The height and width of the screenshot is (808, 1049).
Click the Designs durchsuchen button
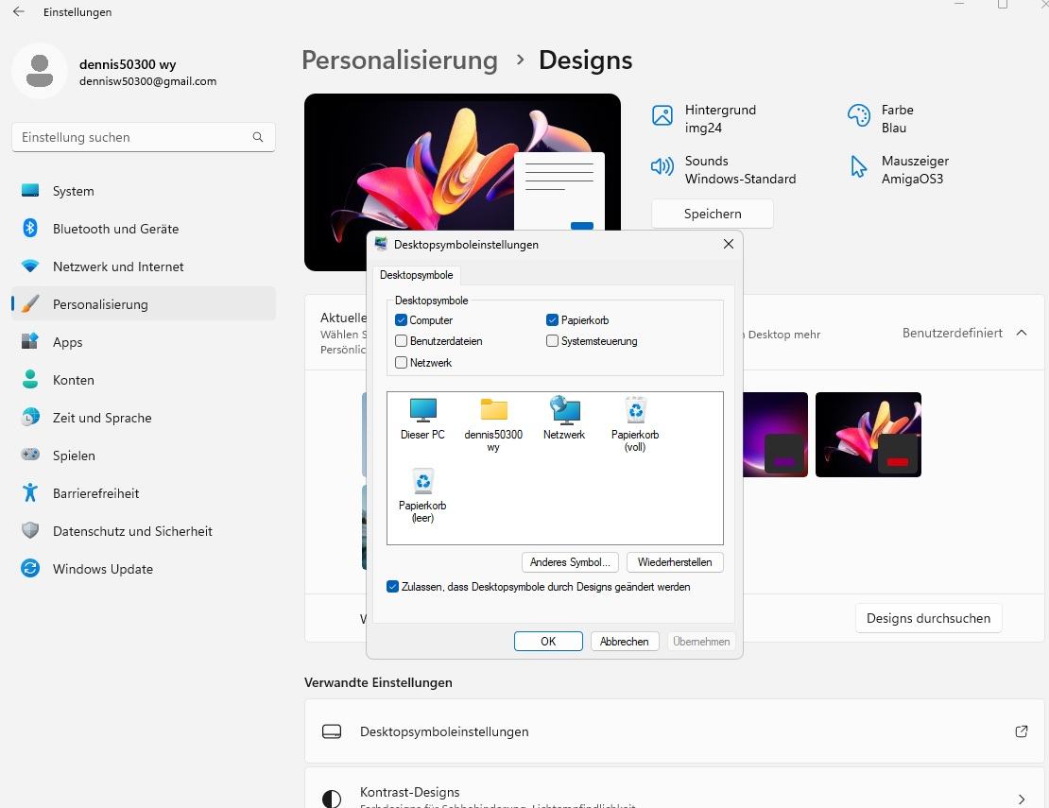[928, 618]
